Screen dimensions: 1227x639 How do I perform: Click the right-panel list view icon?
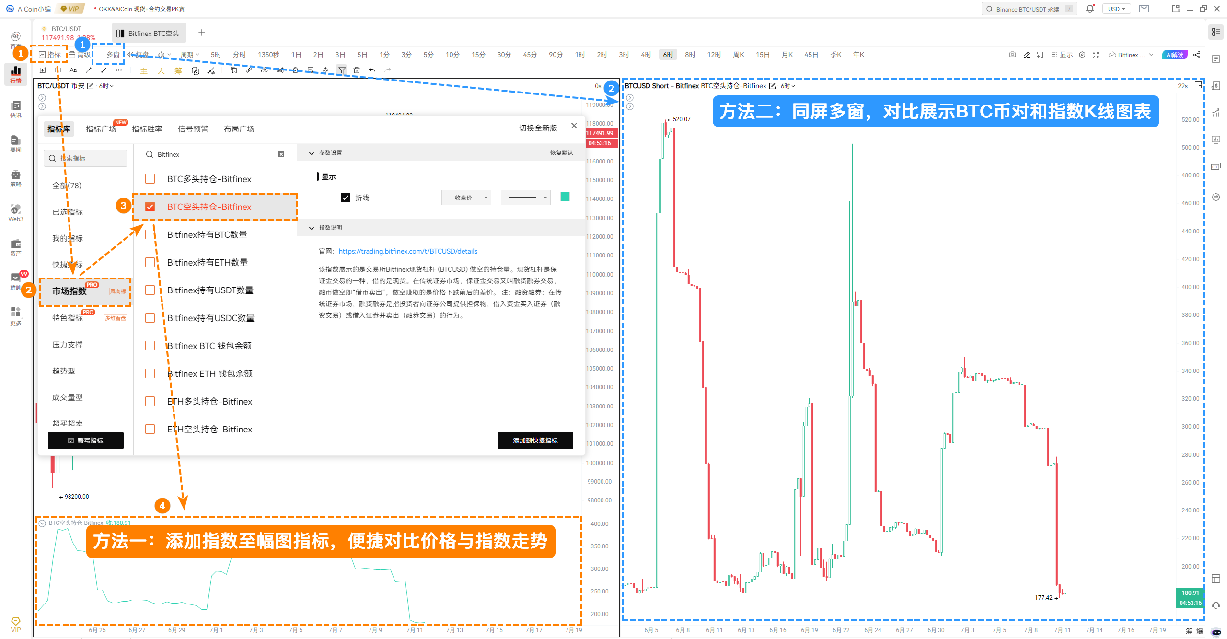[x=1216, y=32]
